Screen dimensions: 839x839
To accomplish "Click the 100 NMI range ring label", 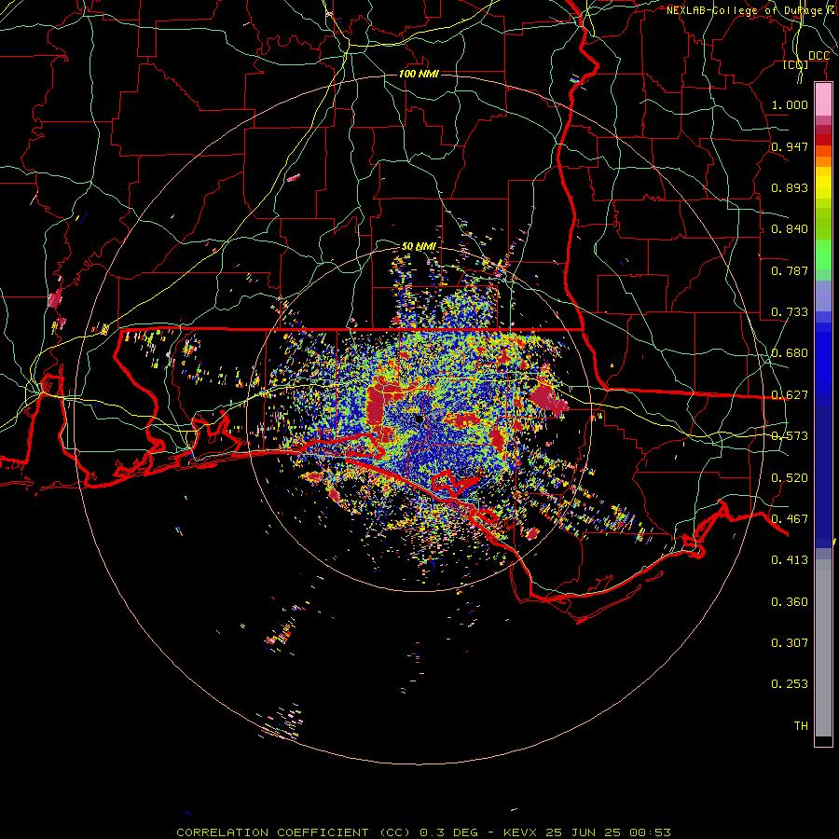I will pos(419,74).
